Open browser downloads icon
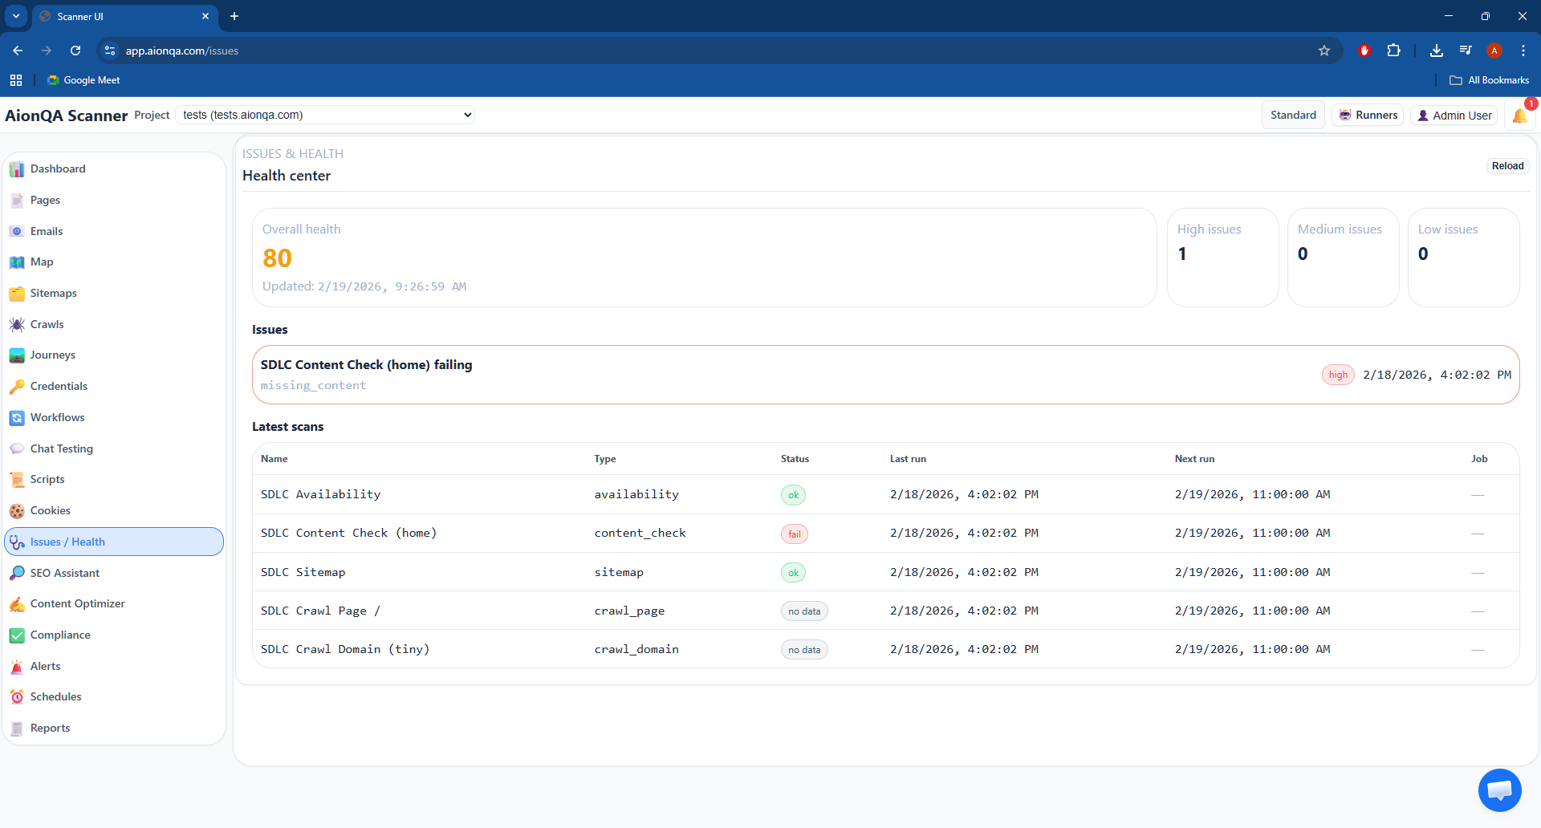Image resolution: width=1541 pixels, height=828 pixels. [1437, 51]
